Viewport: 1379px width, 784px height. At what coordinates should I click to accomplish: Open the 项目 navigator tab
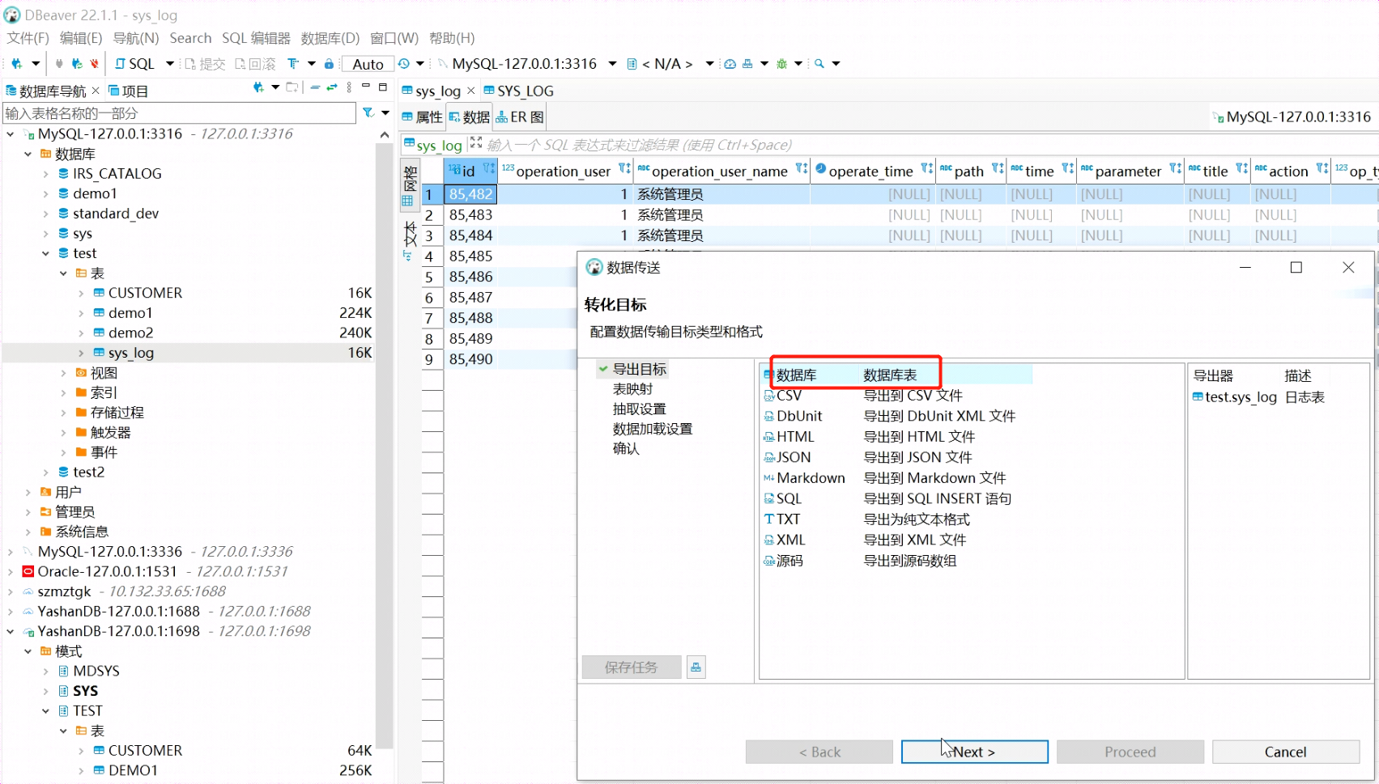click(x=128, y=91)
